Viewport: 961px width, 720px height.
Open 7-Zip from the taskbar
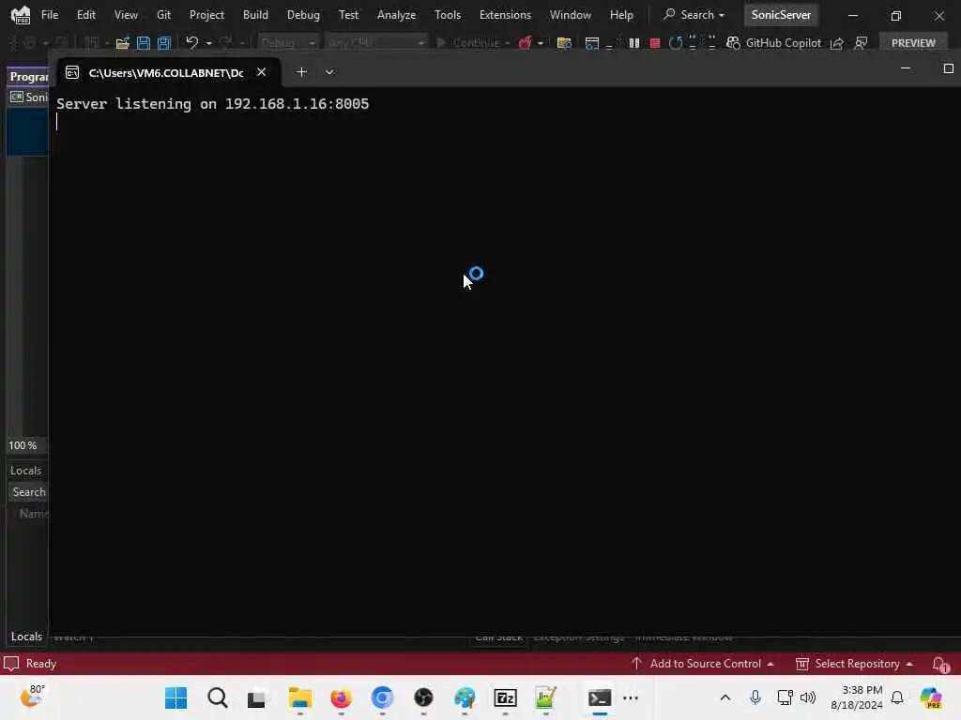coord(505,697)
